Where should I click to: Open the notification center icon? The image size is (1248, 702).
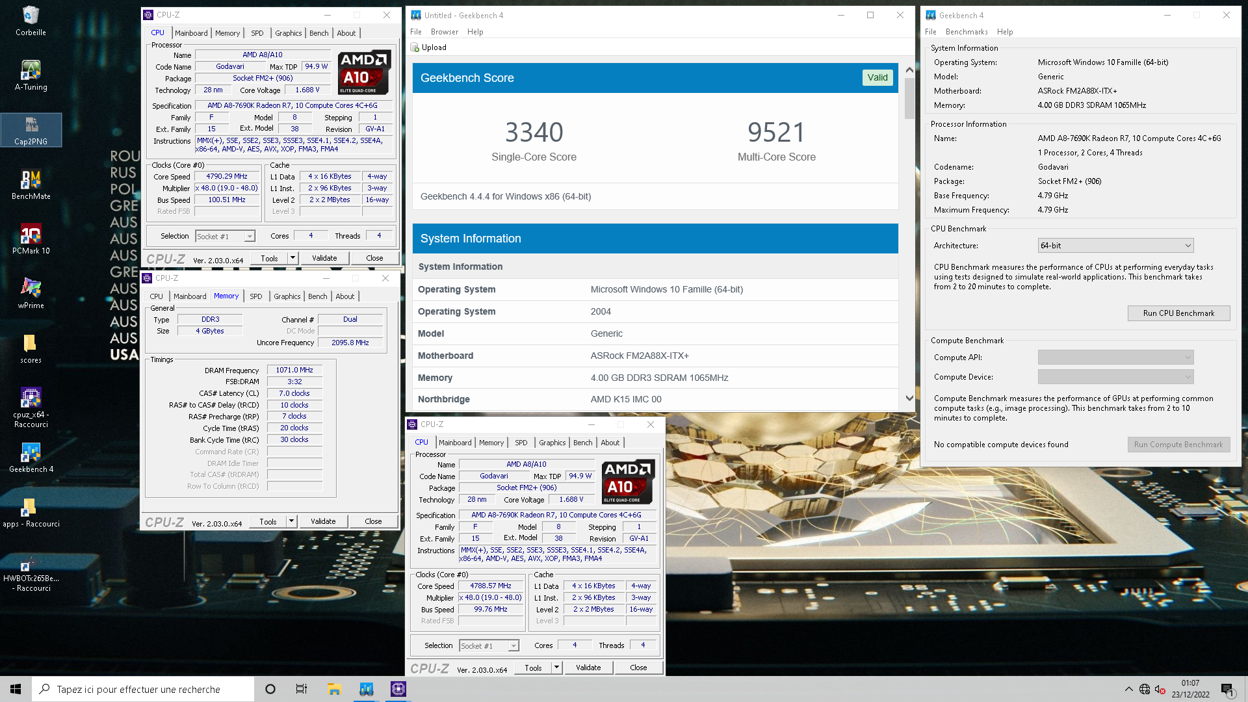tap(1227, 689)
